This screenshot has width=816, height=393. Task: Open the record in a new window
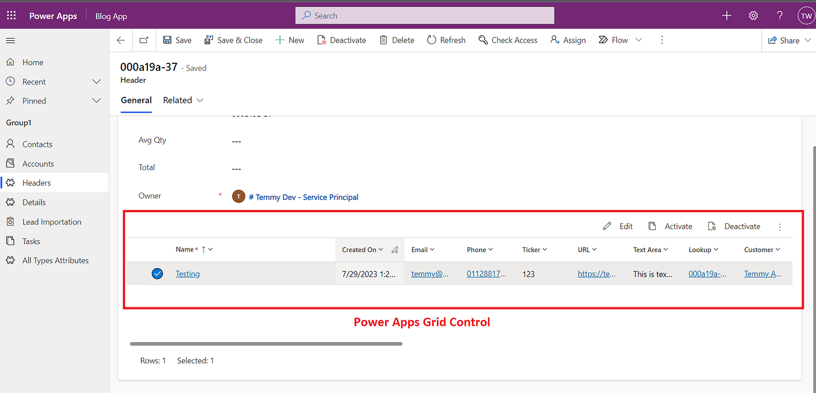(144, 40)
